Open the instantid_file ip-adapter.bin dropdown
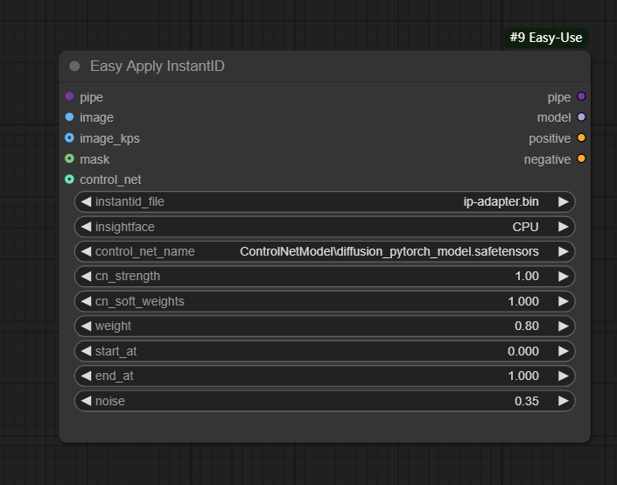This screenshot has width=617, height=485. point(324,201)
